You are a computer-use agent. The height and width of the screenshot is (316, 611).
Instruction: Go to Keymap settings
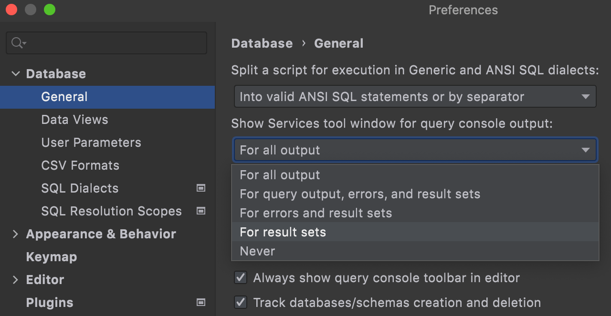(52, 257)
